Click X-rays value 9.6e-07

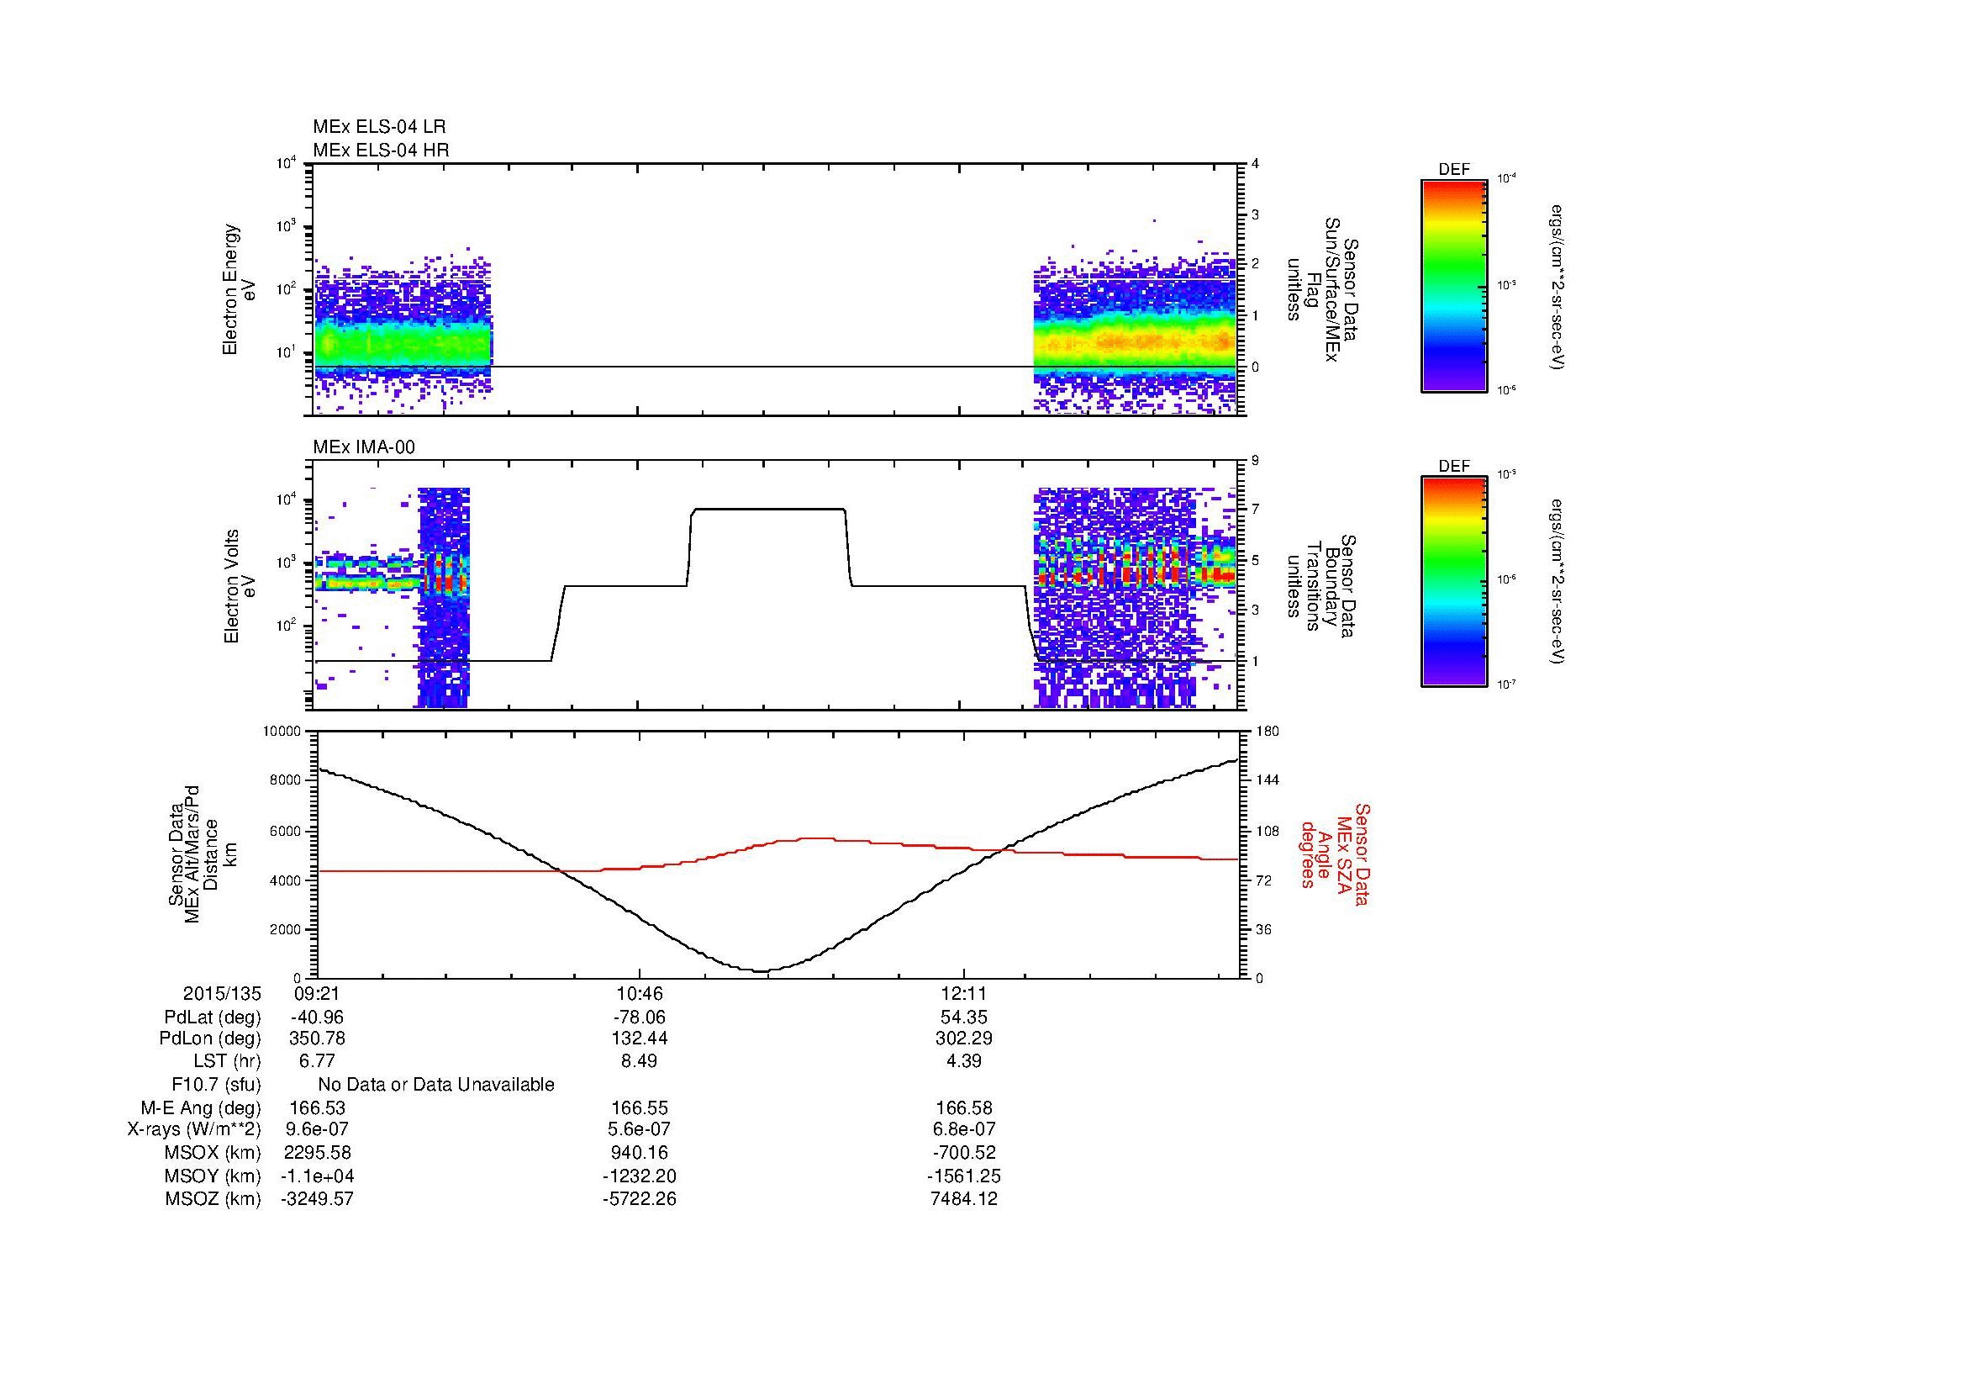tap(317, 1129)
